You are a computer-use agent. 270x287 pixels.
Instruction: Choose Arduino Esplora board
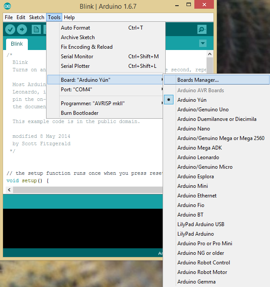click(217, 177)
